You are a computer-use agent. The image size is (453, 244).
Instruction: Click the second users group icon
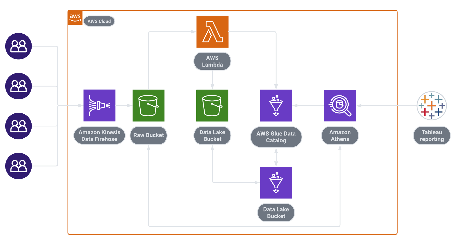[19, 86]
